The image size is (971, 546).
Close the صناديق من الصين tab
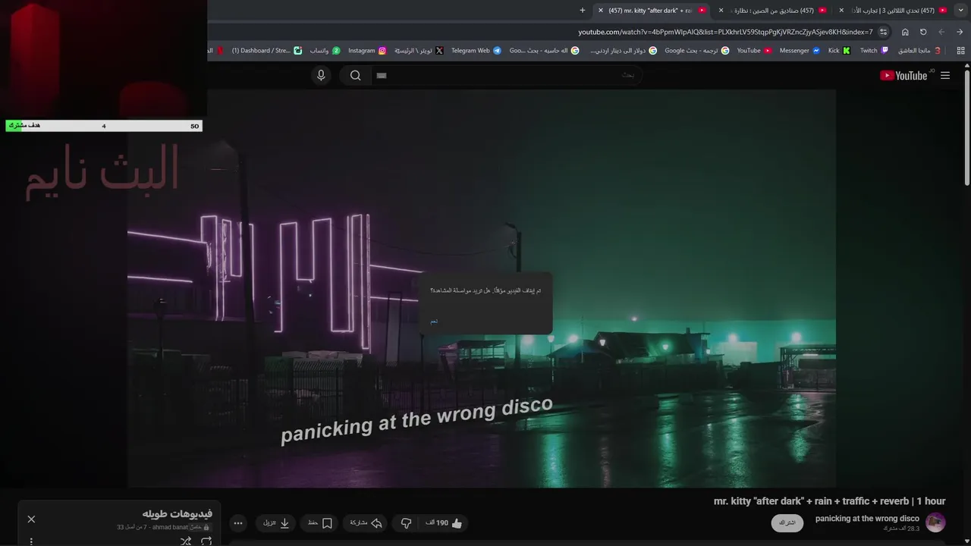point(721,11)
